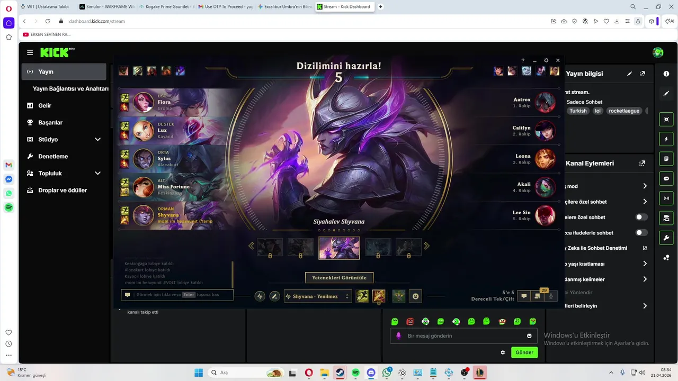Image resolution: width=678 pixels, height=381 pixels.
Task: Click the Kick logo
Action: (x=57, y=52)
